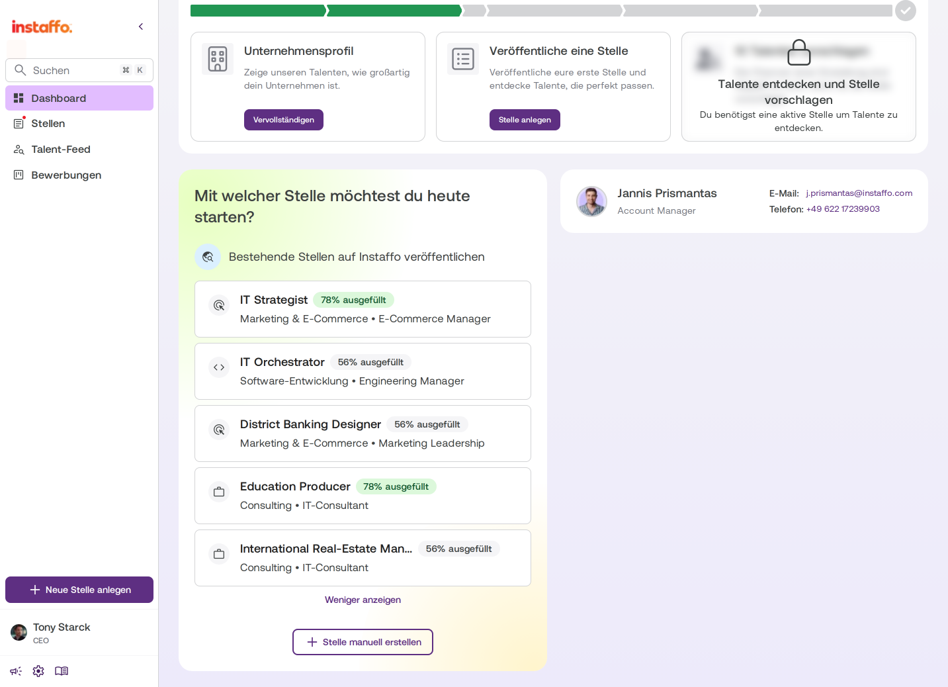Focus the Suchen search field
This screenshot has height=687, width=948.
pos(79,70)
